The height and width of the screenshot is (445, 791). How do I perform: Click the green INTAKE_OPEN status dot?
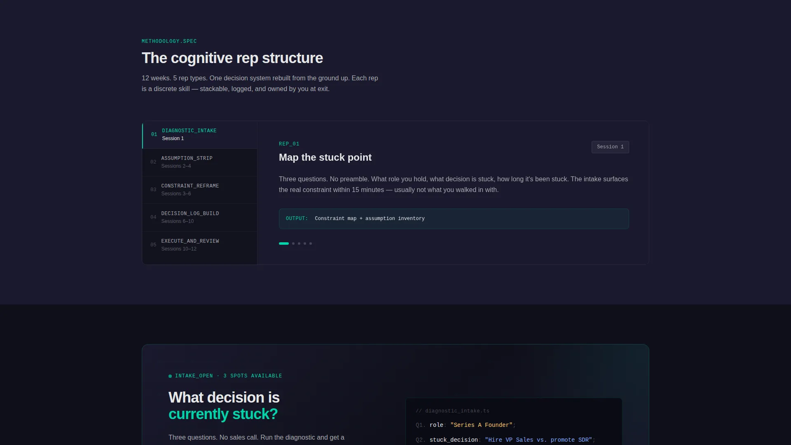170,376
